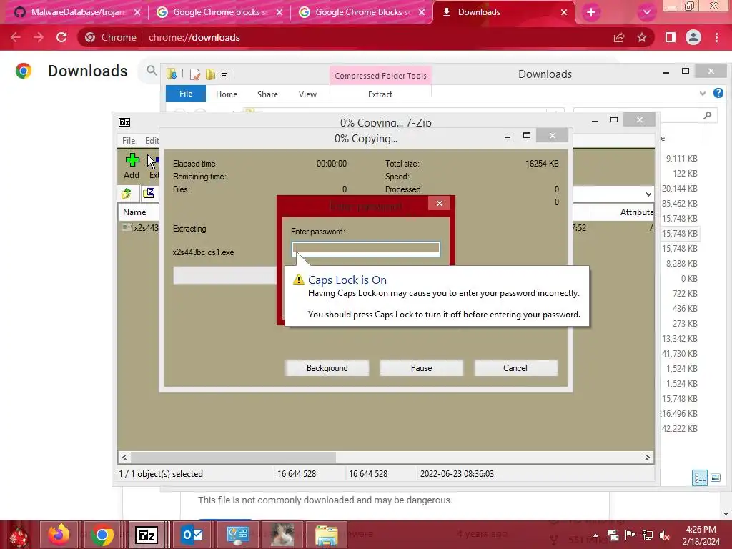The height and width of the screenshot is (549, 732).
Task: Expand the Explorer ribbon chevron
Action: click(703, 94)
